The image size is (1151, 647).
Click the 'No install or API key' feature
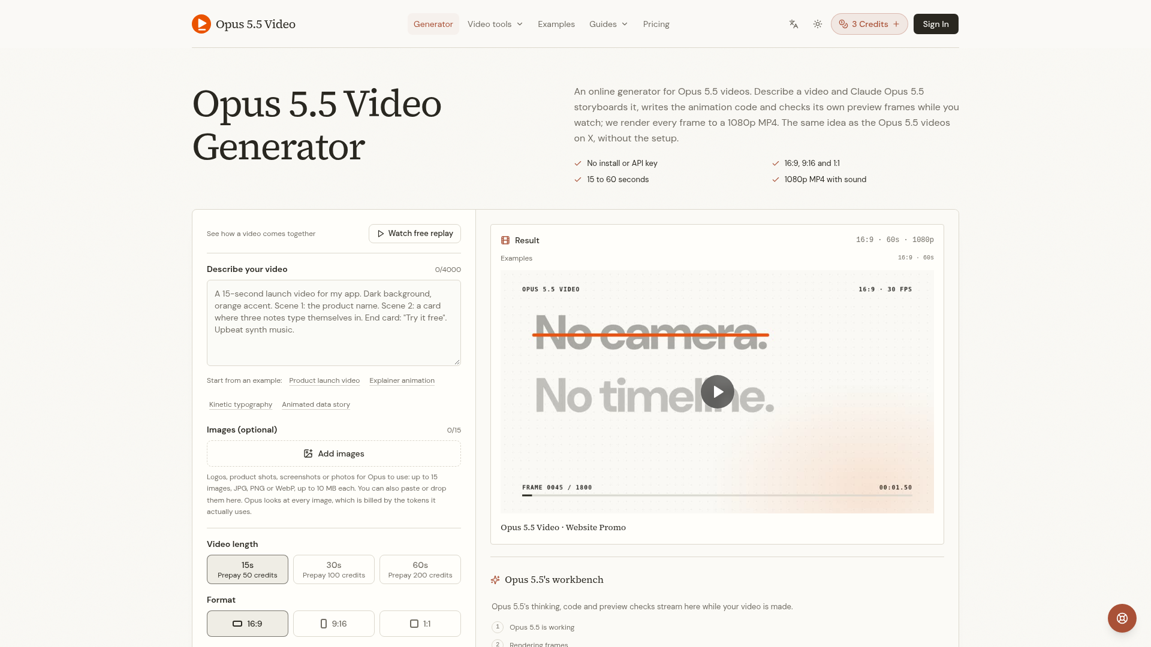coord(622,164)
